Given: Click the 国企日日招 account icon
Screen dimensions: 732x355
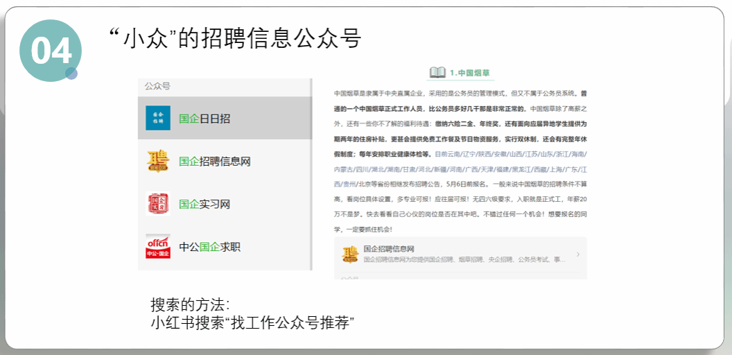Looking at the screenshot, I should (x=158, y=119).
